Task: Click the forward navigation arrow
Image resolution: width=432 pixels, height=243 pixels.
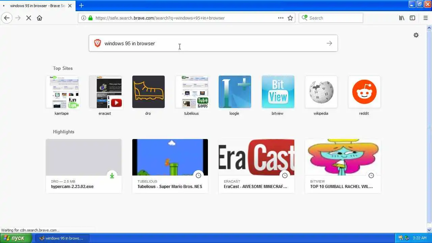Action: (18, 18)
